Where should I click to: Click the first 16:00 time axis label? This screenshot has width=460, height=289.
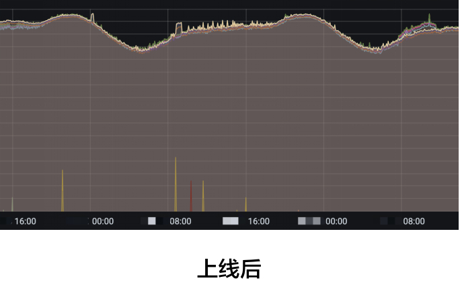26,221
